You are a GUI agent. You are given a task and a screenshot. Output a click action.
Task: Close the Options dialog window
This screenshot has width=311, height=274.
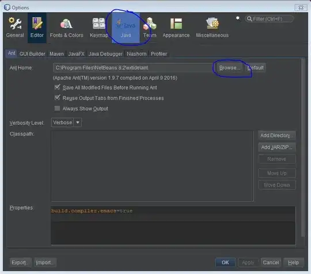click(x=301, y=7)
